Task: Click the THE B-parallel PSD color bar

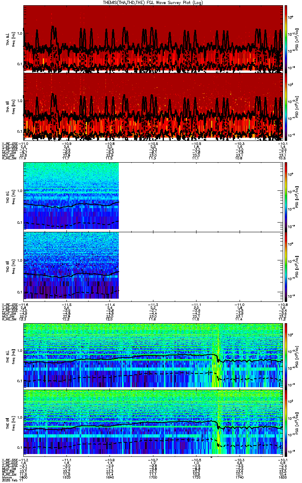Action: pos(286,423)
